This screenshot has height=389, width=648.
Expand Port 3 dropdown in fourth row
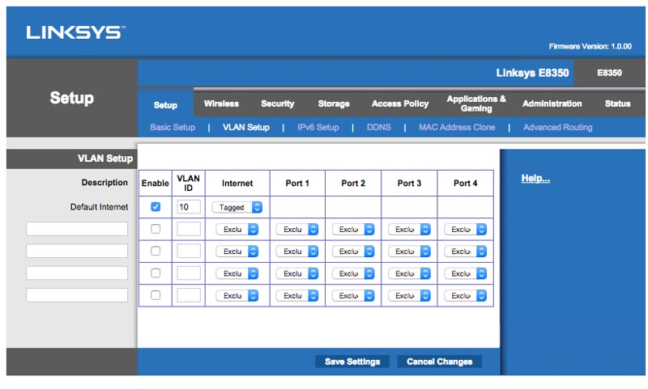pos(409,273)
